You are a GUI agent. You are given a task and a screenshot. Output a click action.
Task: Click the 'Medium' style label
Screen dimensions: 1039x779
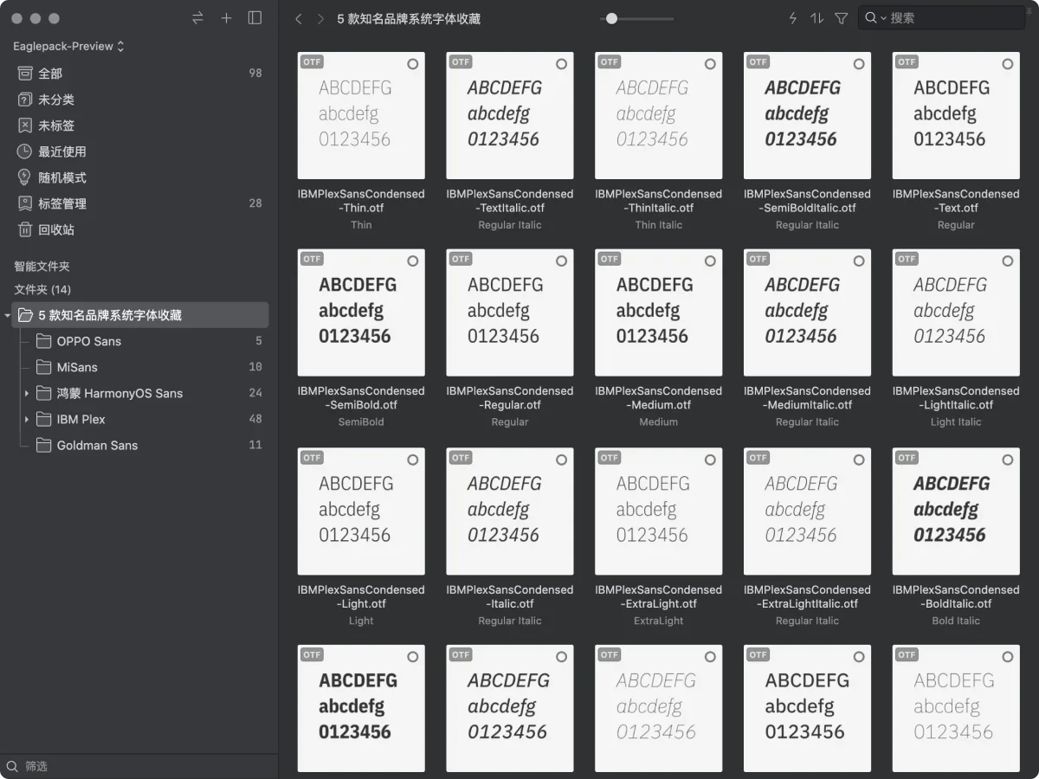click(658, 422)
